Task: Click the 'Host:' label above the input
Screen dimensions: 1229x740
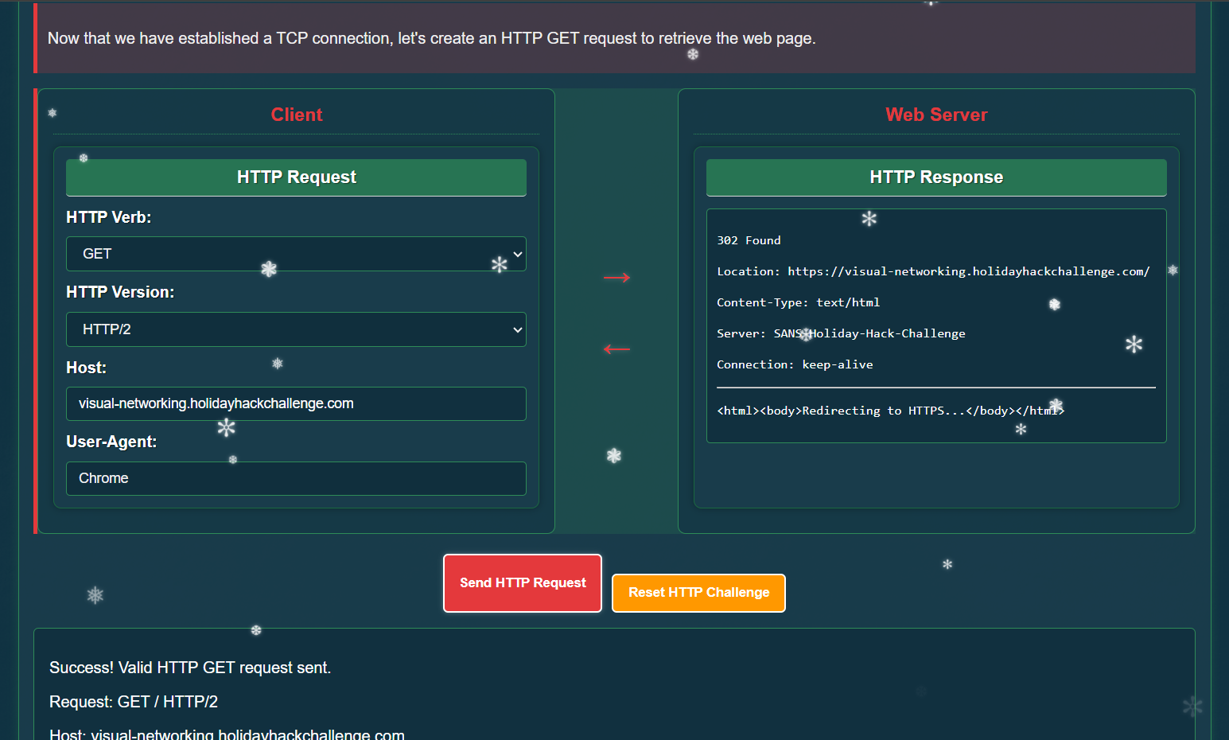Action: (87, 368)
